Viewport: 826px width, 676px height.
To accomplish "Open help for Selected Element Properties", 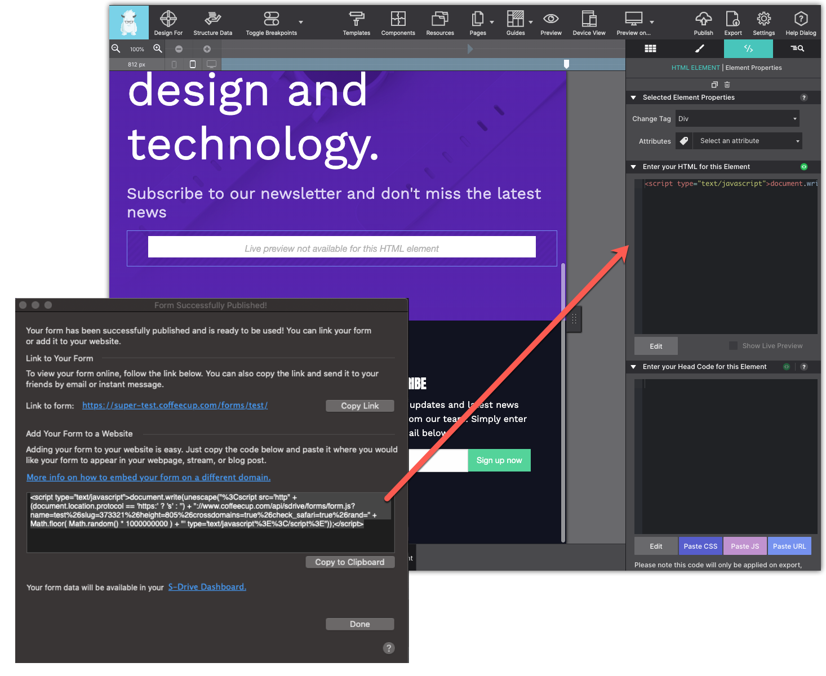I will (804, 97).
